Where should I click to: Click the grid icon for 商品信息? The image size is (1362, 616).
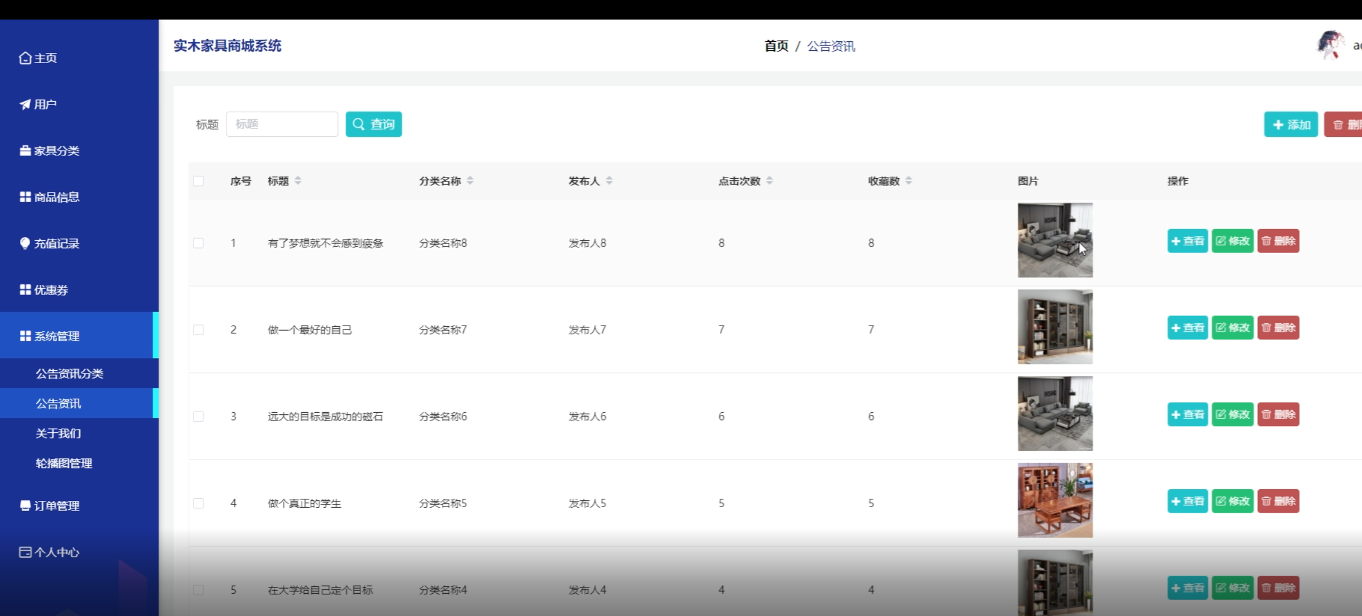coord(25,197)
